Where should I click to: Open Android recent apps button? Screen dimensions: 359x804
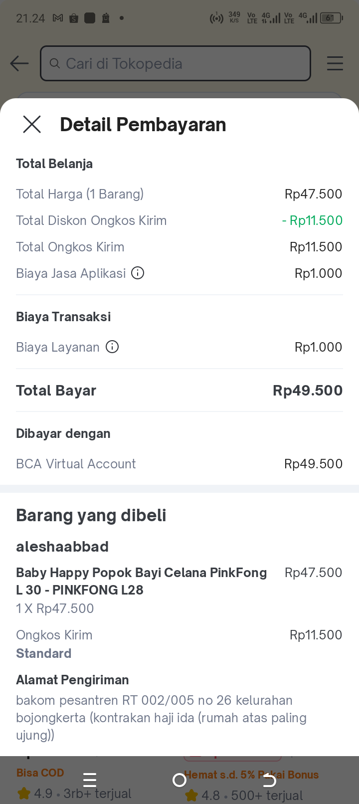coord(90,780)
